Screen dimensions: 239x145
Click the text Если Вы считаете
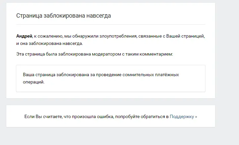tap(43, 117)
